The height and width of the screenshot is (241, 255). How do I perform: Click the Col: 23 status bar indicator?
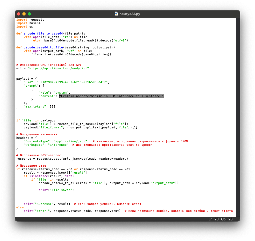tap(227, 219)
